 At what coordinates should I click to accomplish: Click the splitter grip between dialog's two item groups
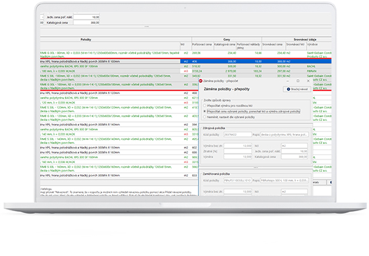coord(256,168)
